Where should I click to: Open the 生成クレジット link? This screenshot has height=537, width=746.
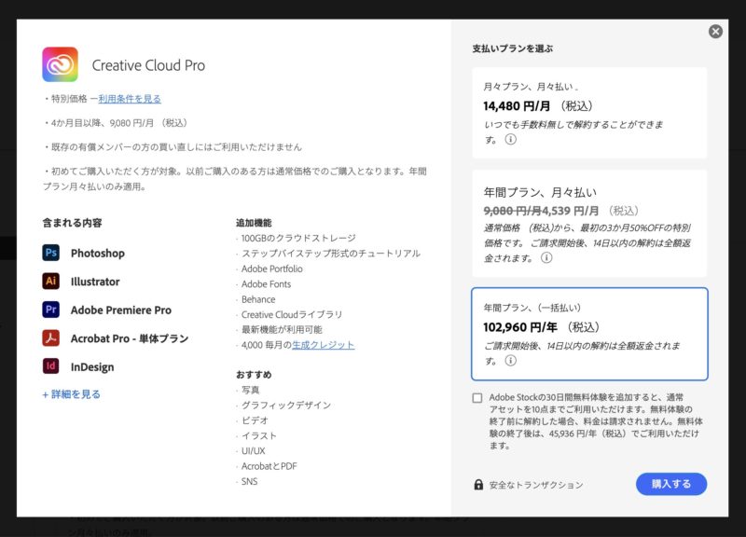(324, 345)
